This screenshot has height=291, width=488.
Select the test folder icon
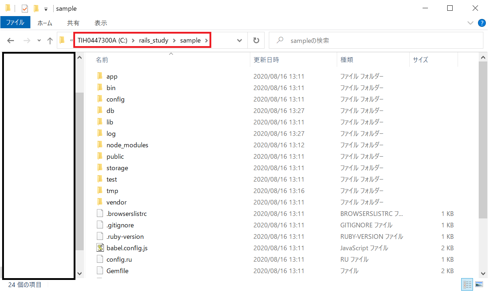pos(100,179)
